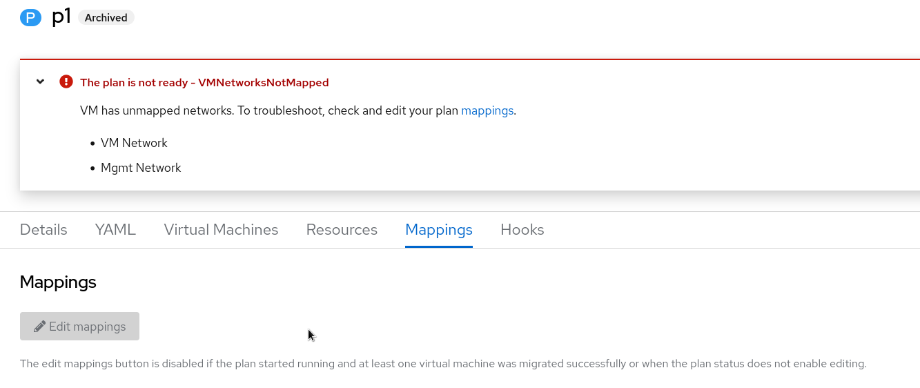Image resolution: width=920 pixels, height=388 pixels.
Task: Click the disabled edit mappings help text
Action: click(442, 363)
